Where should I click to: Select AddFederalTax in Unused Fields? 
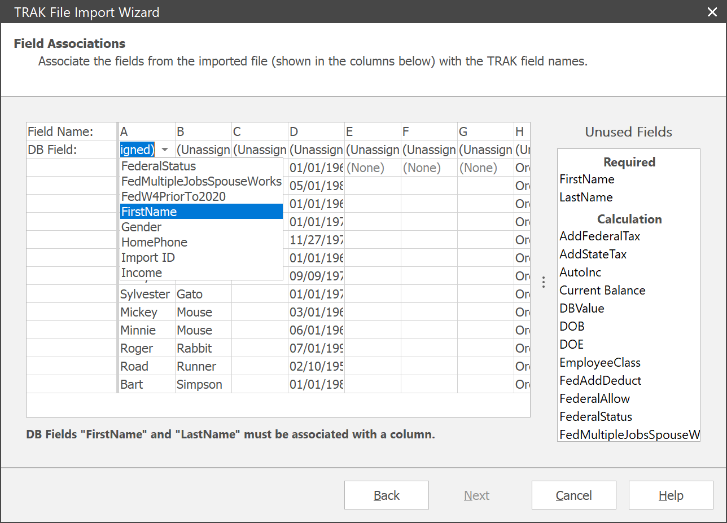pyautogui.click(x=599, y=236)
